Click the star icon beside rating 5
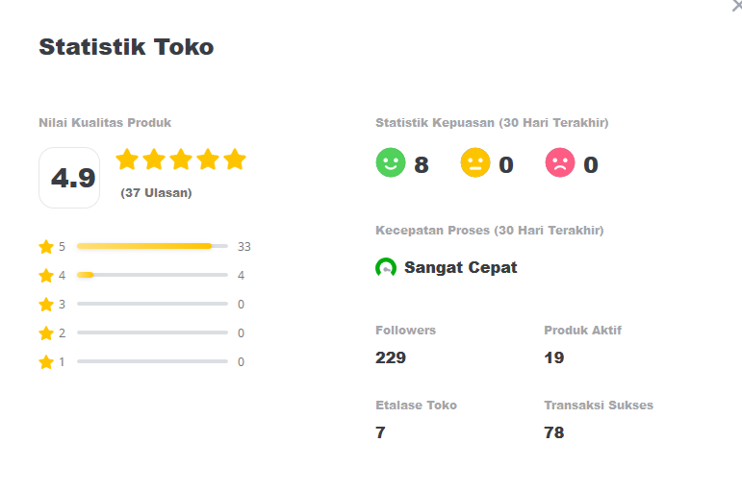The image size is (742, 492). pyautogui.click(x=46, y=247)
